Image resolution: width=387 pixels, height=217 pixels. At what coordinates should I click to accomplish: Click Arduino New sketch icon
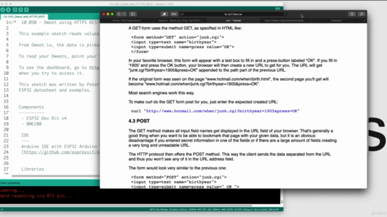click(x=15, y=10)
